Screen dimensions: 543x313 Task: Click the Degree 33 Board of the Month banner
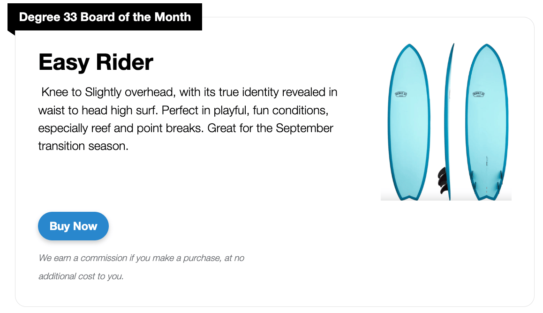105,17
